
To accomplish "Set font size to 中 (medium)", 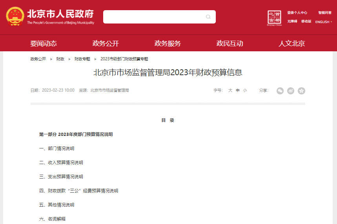I will 238,90.
